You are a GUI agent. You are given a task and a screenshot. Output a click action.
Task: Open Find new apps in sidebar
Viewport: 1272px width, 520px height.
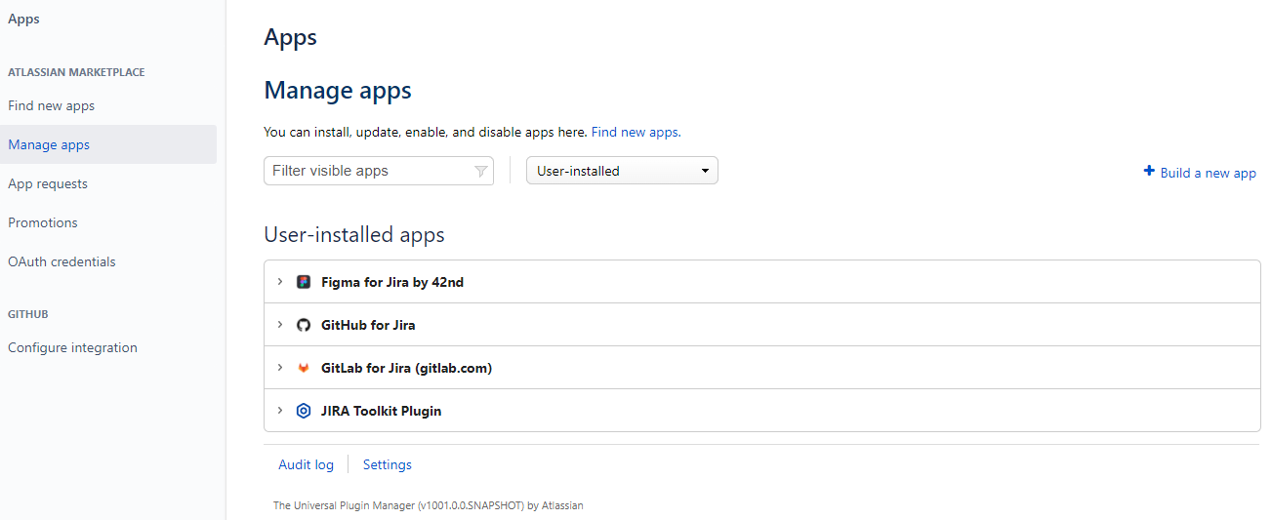click(x=51, y=105)
